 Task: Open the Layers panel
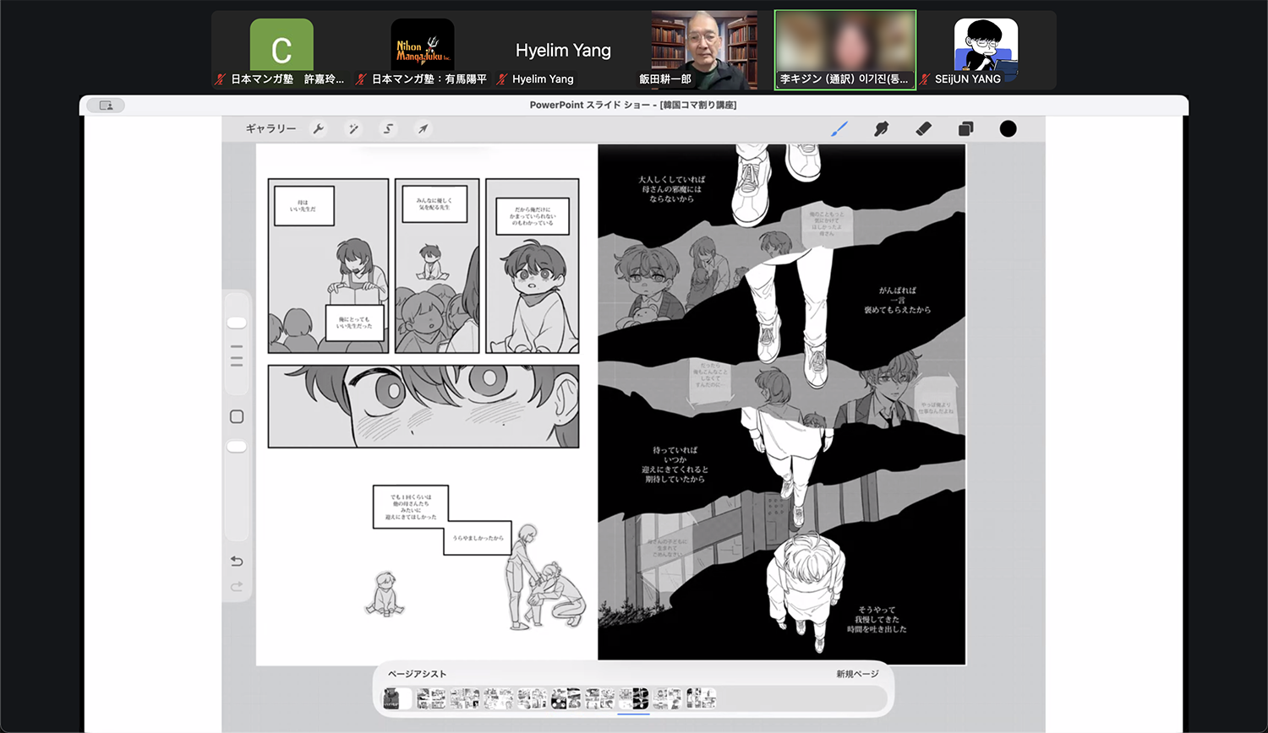point(965,129)
